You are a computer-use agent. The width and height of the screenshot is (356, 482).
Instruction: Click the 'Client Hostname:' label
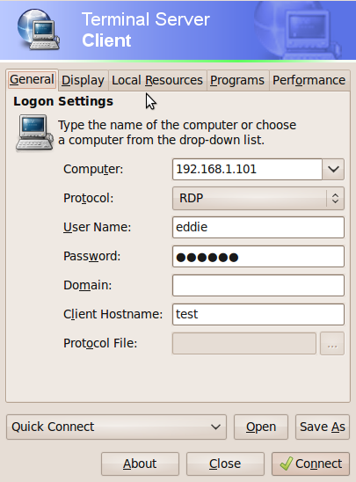point(113,314)
